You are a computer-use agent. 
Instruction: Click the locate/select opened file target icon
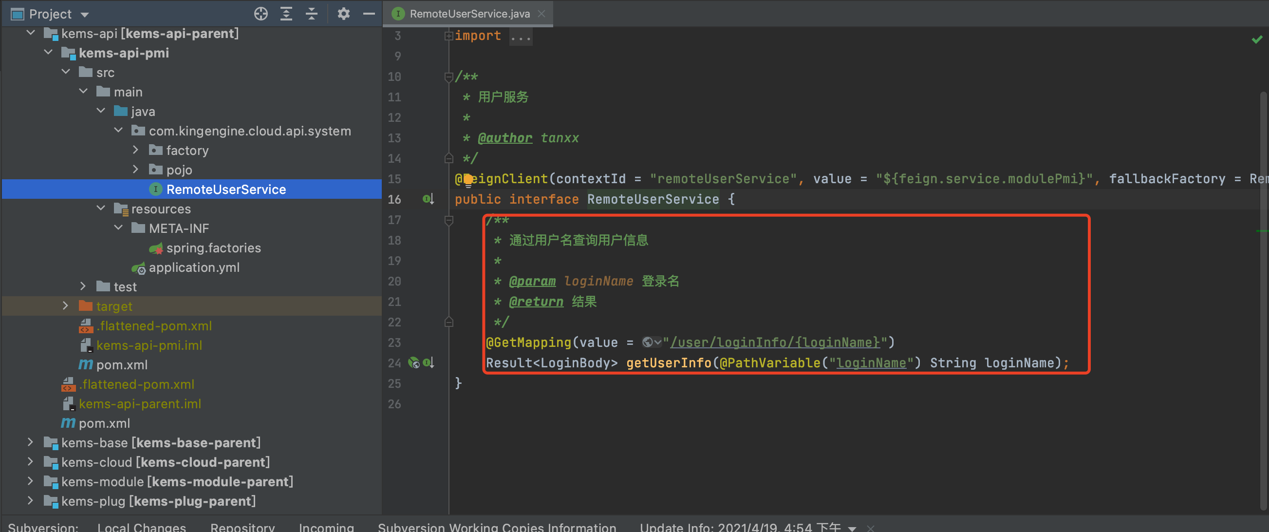pos(261,14)
